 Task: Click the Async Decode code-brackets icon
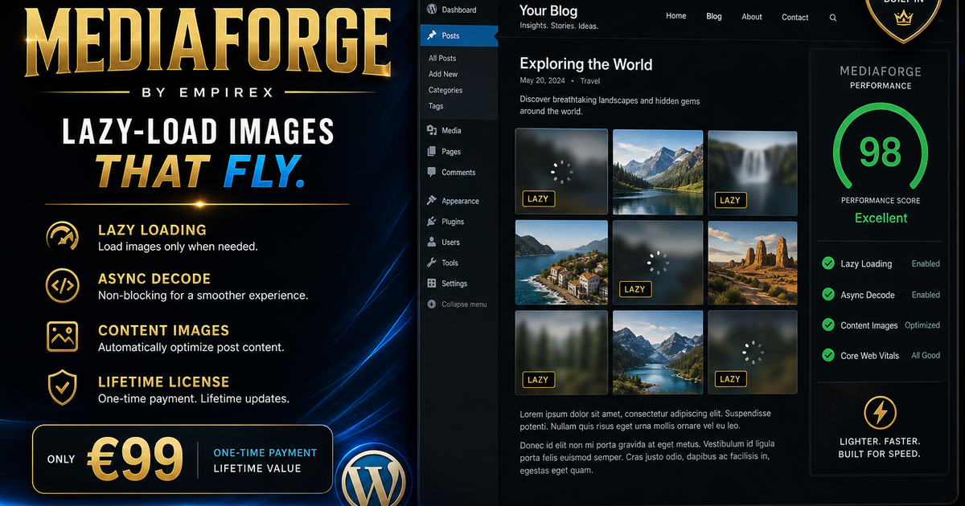coord(63,285)
